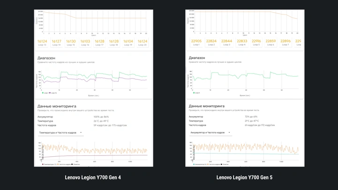Screen dimensions: 338x190
Task: Toggle 'Отметки' legend in Gen 5 monitoring chart
Action: (x=225, y=164)
